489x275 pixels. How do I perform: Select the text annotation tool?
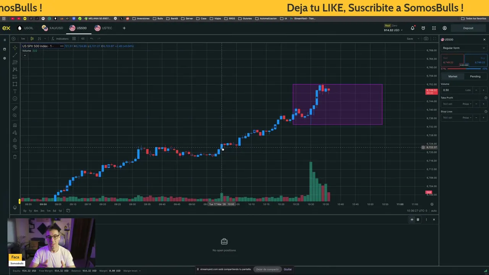15,91
